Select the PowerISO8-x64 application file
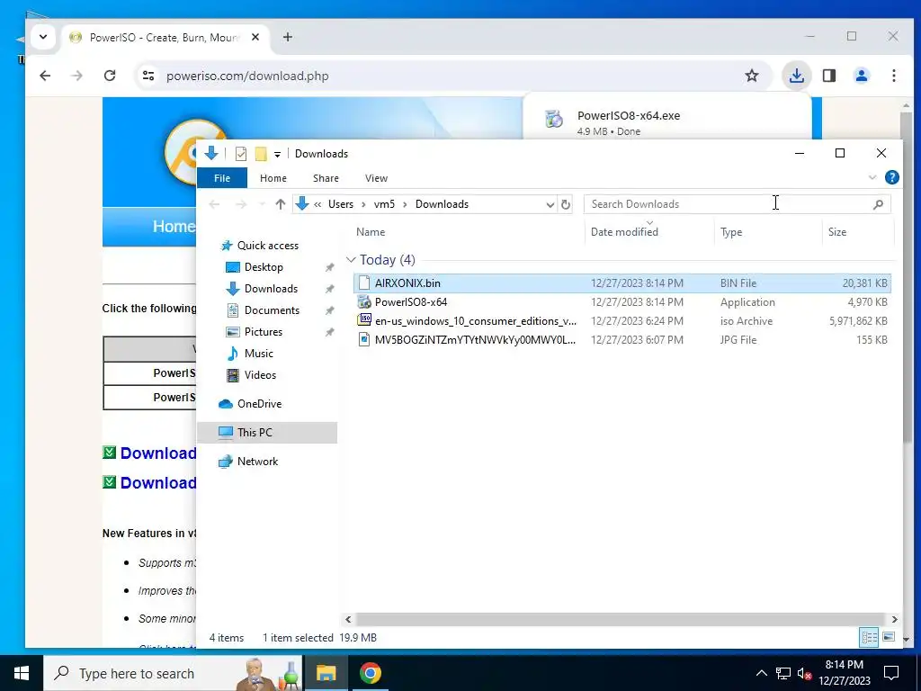 pyautogui.click(x=622, y=302)
